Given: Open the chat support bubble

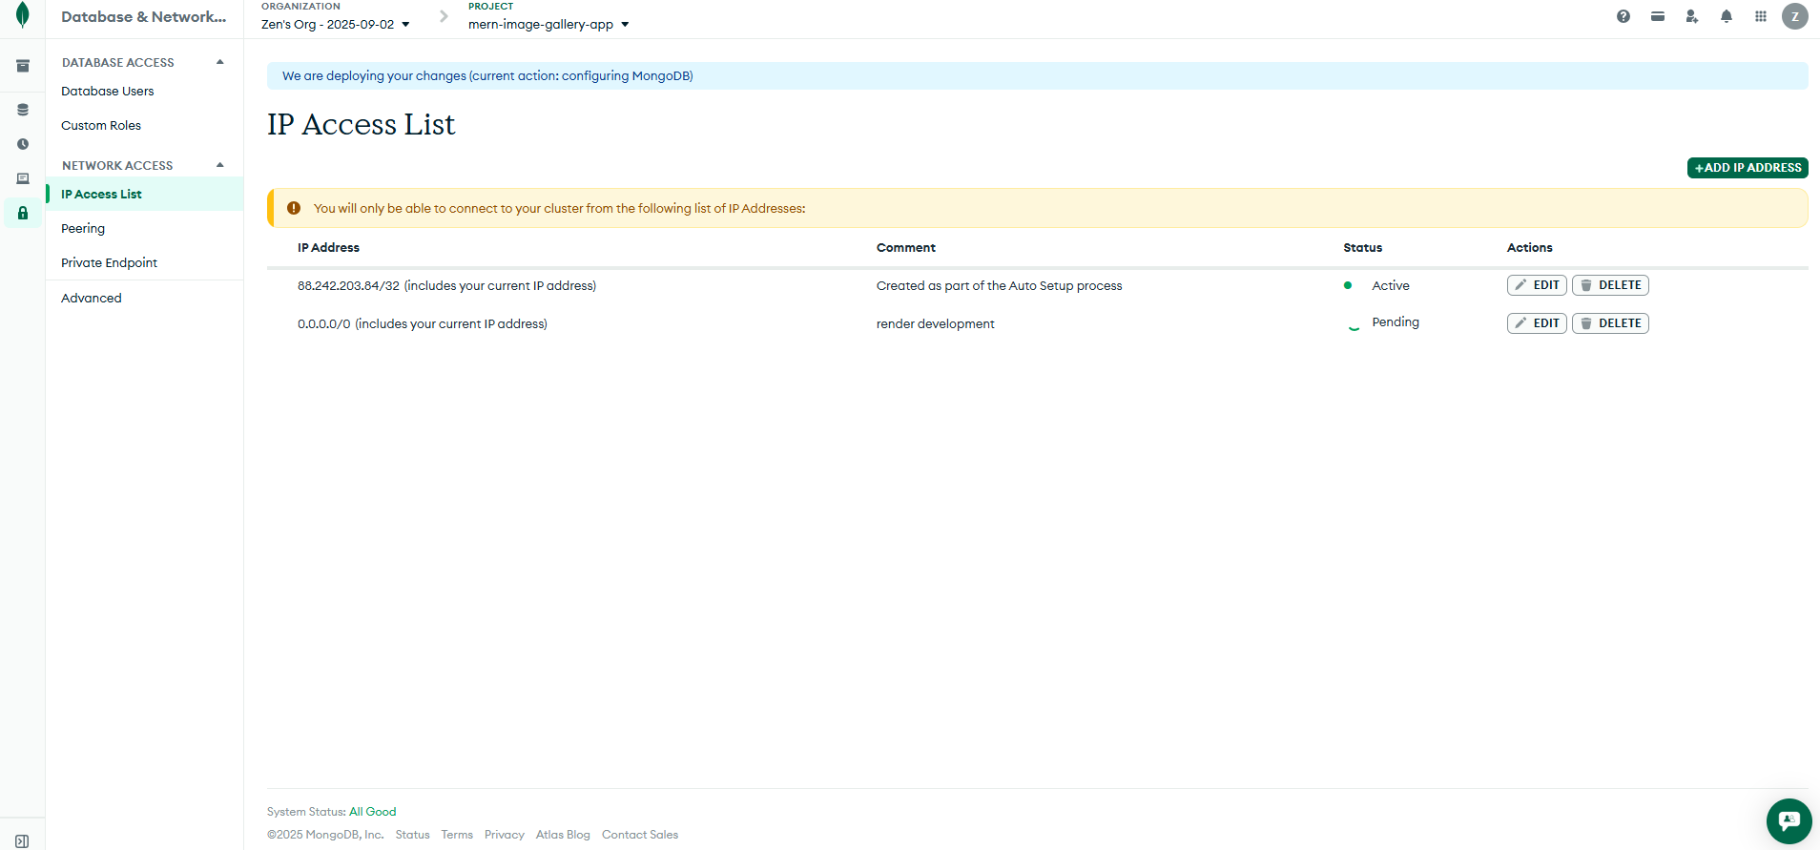Looking at the screenshot, I should tap(1788, 820).
